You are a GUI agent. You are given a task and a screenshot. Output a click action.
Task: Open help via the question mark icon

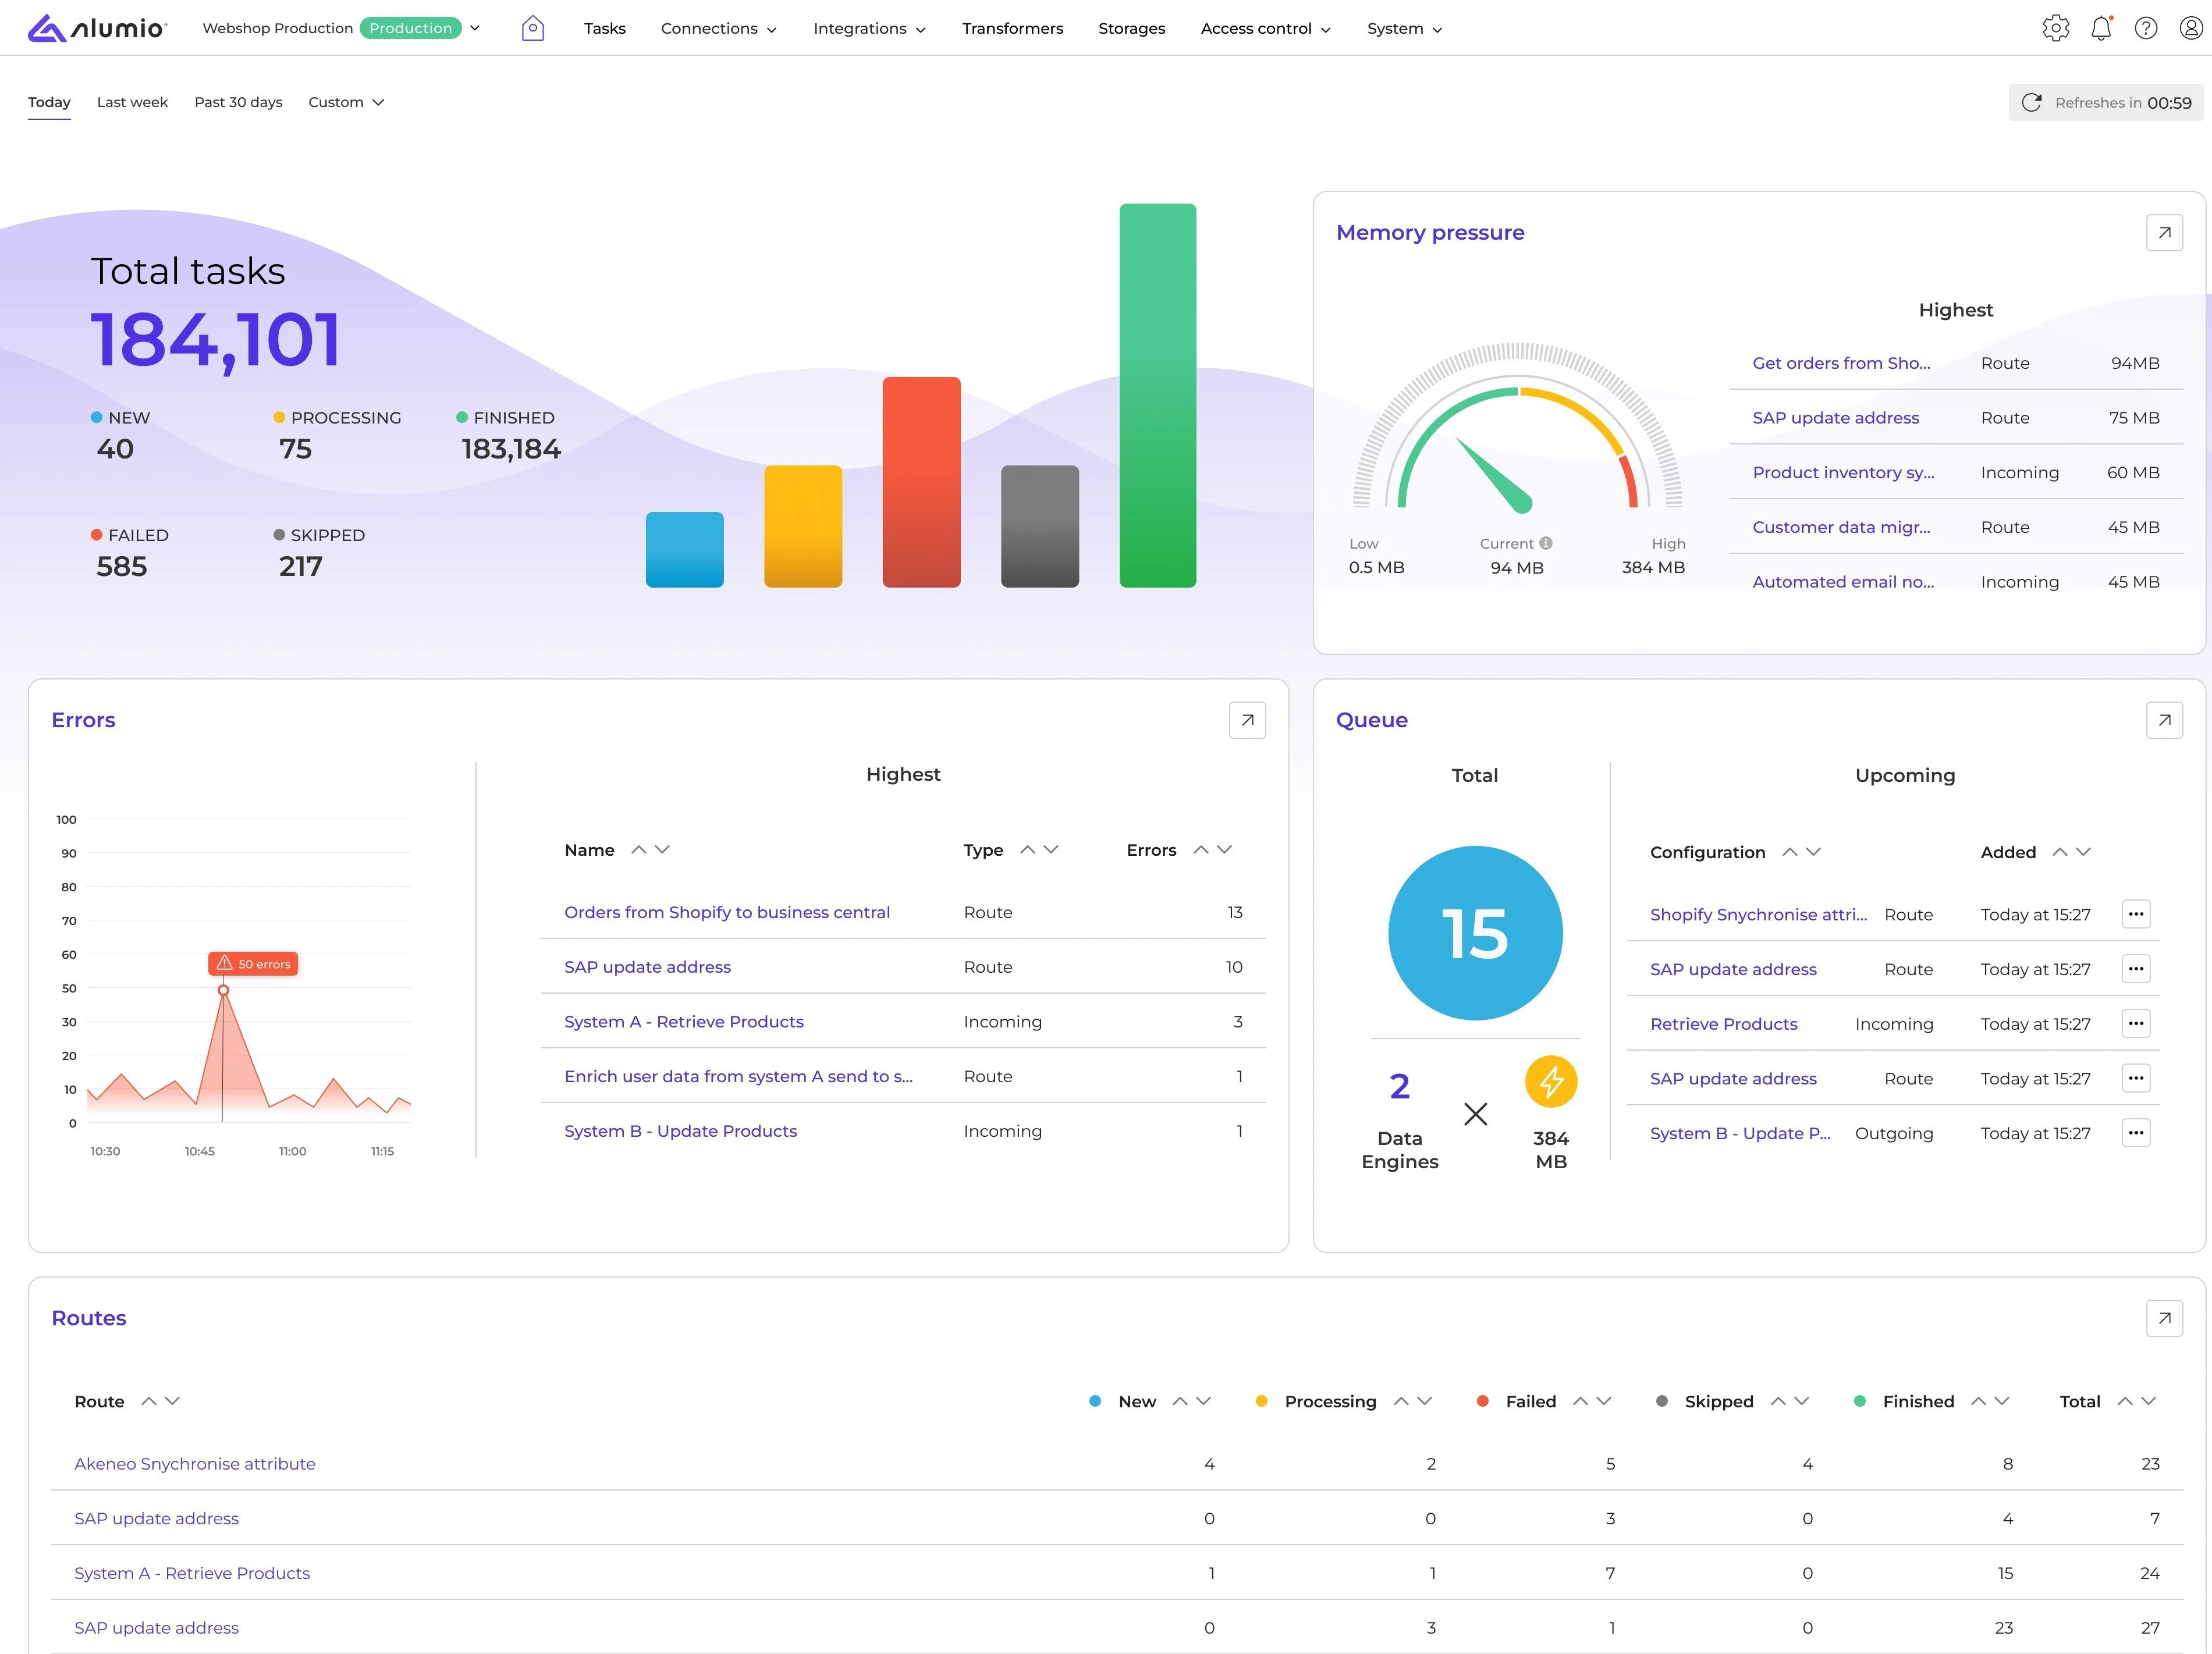coord(2146,28)
